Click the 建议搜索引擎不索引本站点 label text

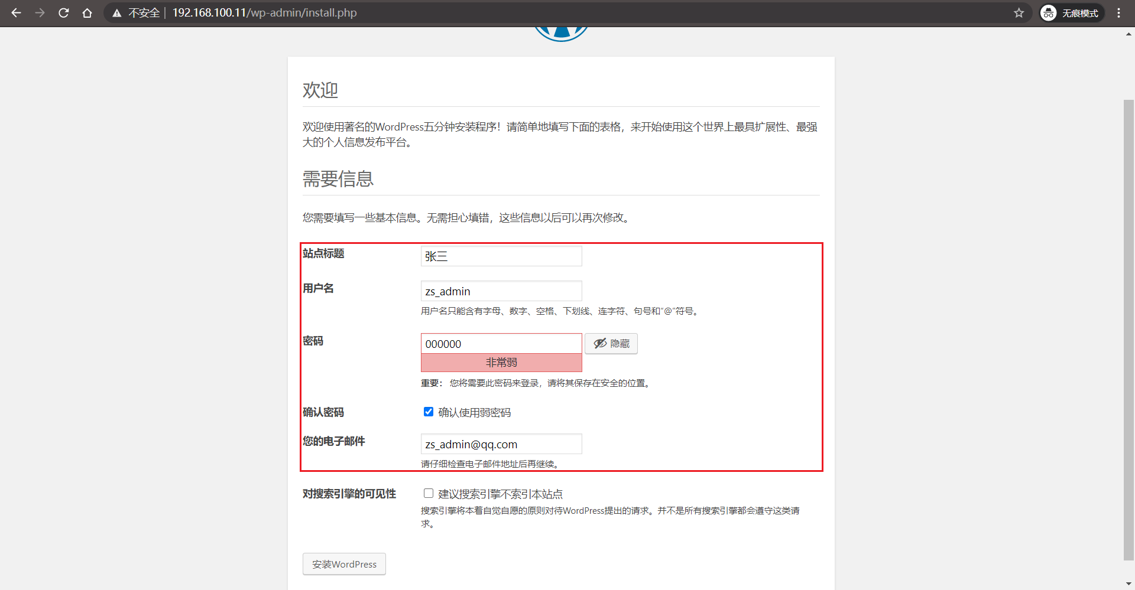(501, 494)
